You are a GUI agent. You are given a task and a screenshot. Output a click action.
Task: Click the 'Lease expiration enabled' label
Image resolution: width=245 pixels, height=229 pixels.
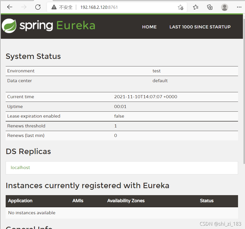tap(34, 116)
